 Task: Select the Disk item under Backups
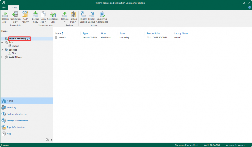coord(14,53)
